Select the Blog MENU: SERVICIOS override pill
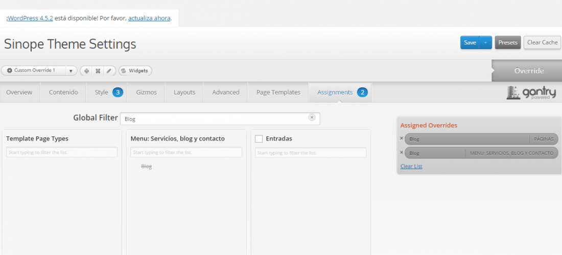562x255 pixels. point(481,153)
